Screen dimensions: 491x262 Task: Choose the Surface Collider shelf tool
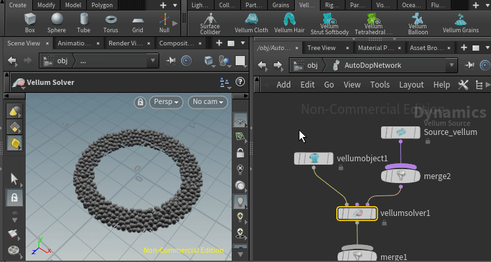tap(210, 24)
